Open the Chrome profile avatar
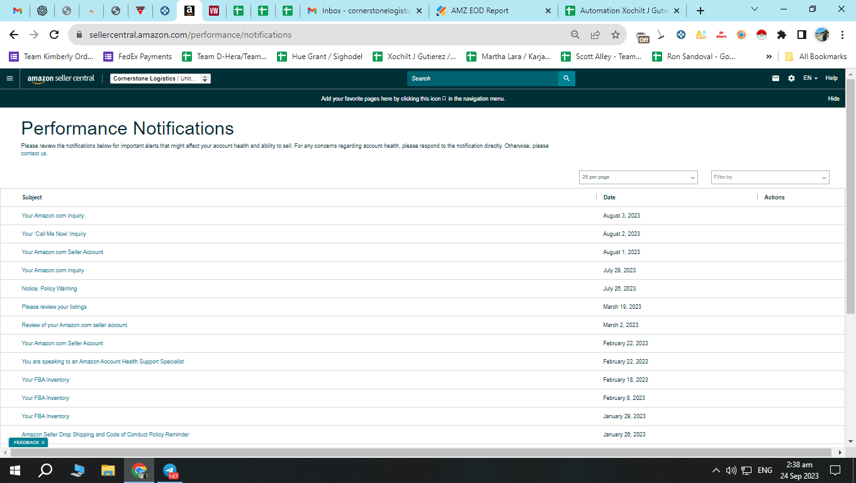Image resolution: width=856 pixels, height=483 pixels. pos(821,35)
